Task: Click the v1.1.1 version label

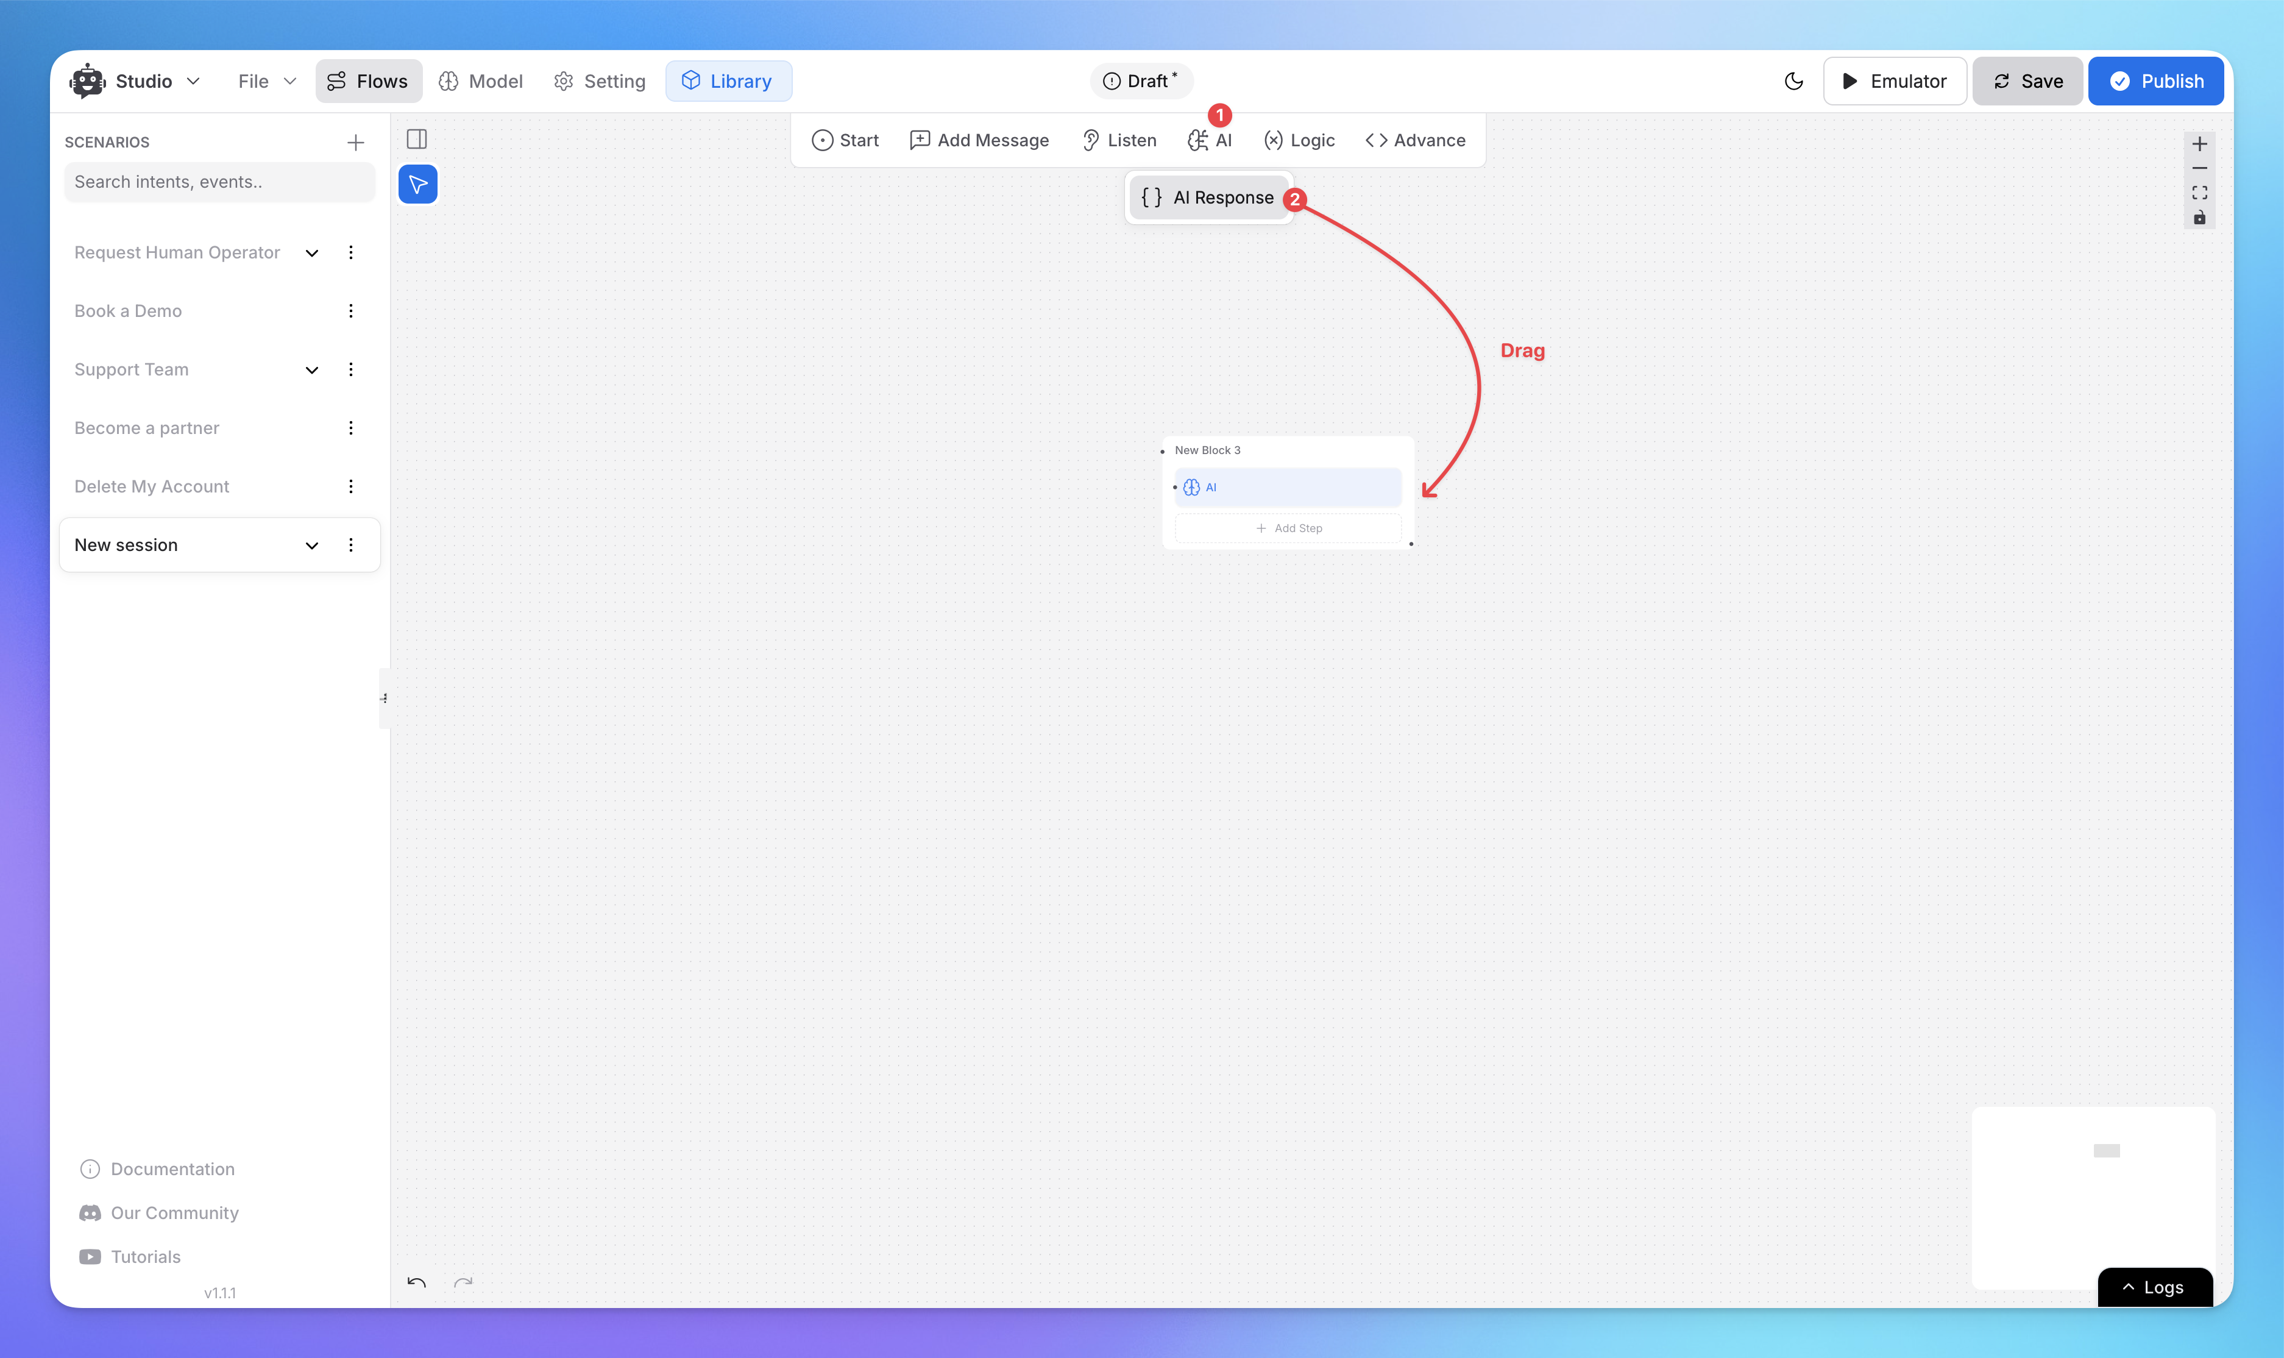Action: pos(219,1293)
